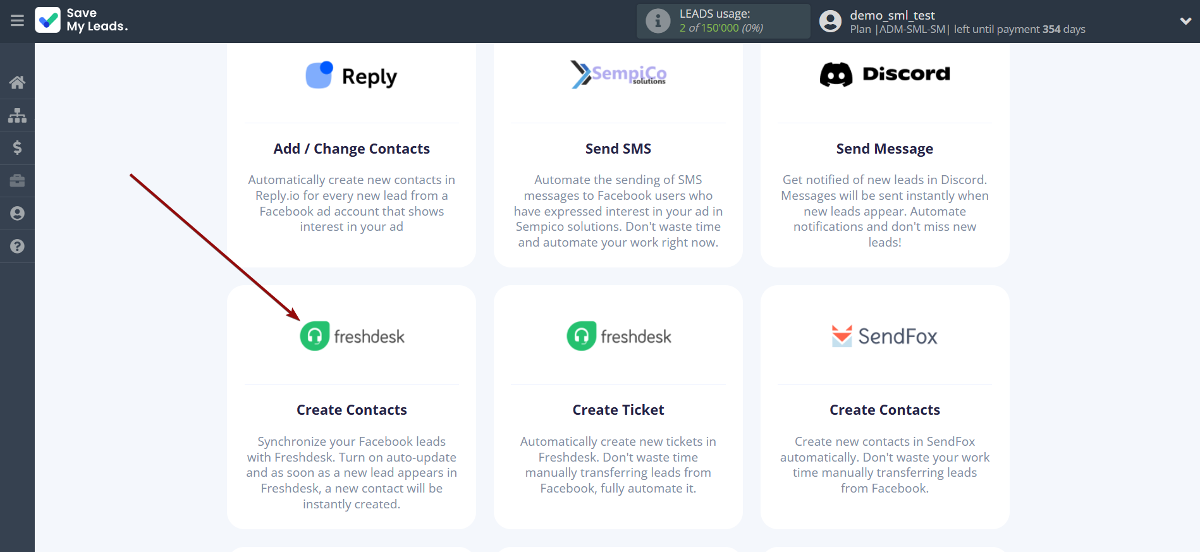Expand the account dropdown chevron
The image size is (1200, 552).
1185,21
